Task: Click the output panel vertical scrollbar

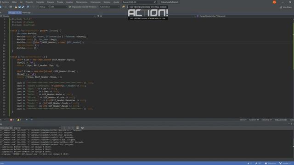Action: pyautogui.click(x=293, y=143)
